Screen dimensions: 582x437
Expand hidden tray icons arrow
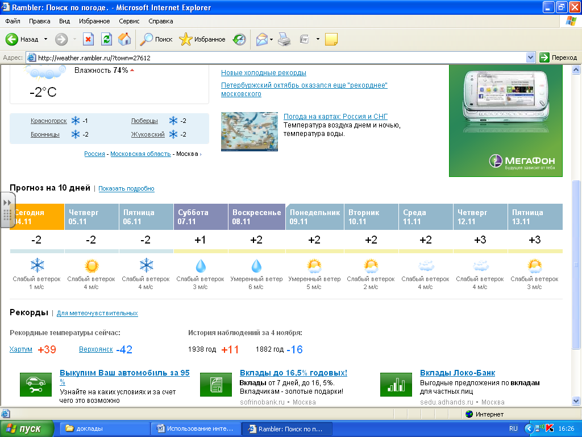tap(529, 428)
